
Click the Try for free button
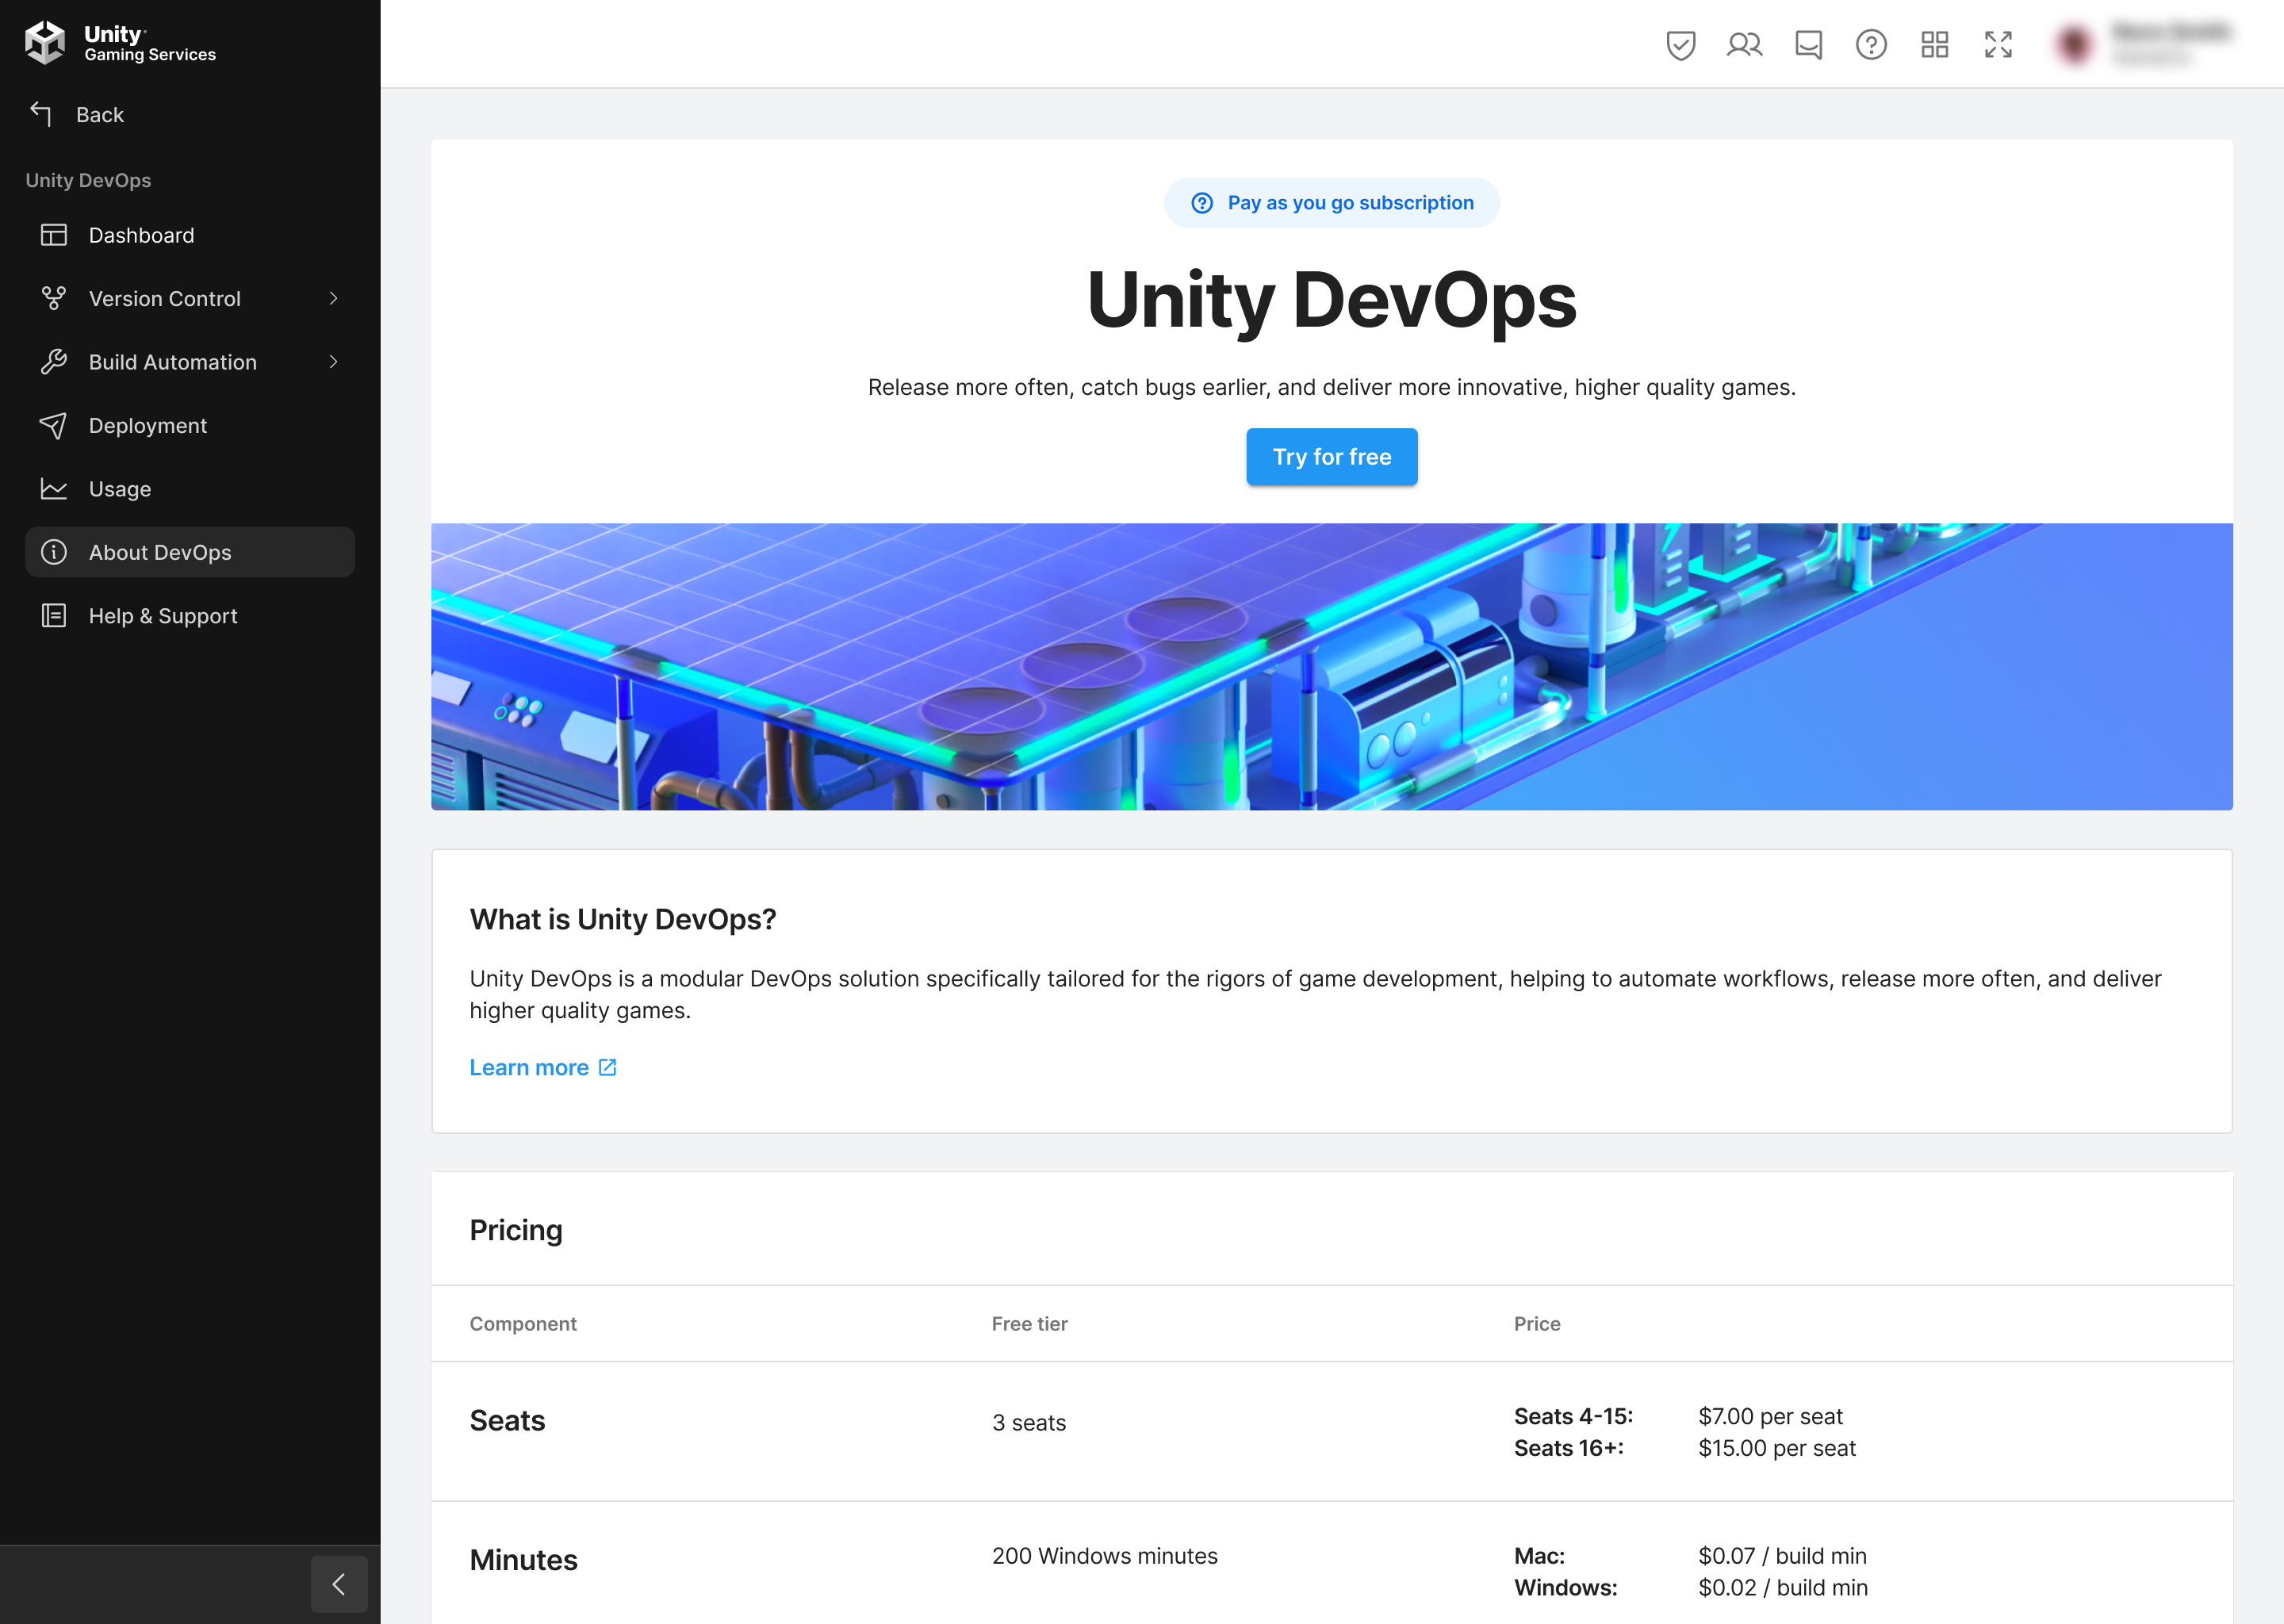point(1332,457)
